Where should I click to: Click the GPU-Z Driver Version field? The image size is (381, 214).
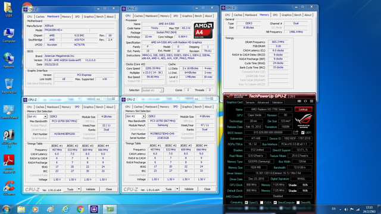point(278,173)
